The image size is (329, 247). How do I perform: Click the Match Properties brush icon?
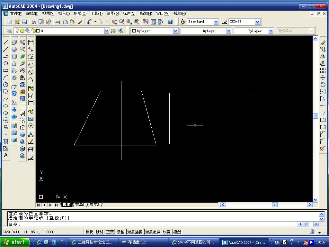(x=80, y=22)
